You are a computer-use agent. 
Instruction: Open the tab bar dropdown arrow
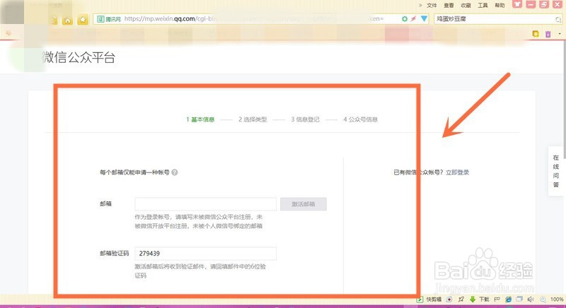tap(560, 34)
